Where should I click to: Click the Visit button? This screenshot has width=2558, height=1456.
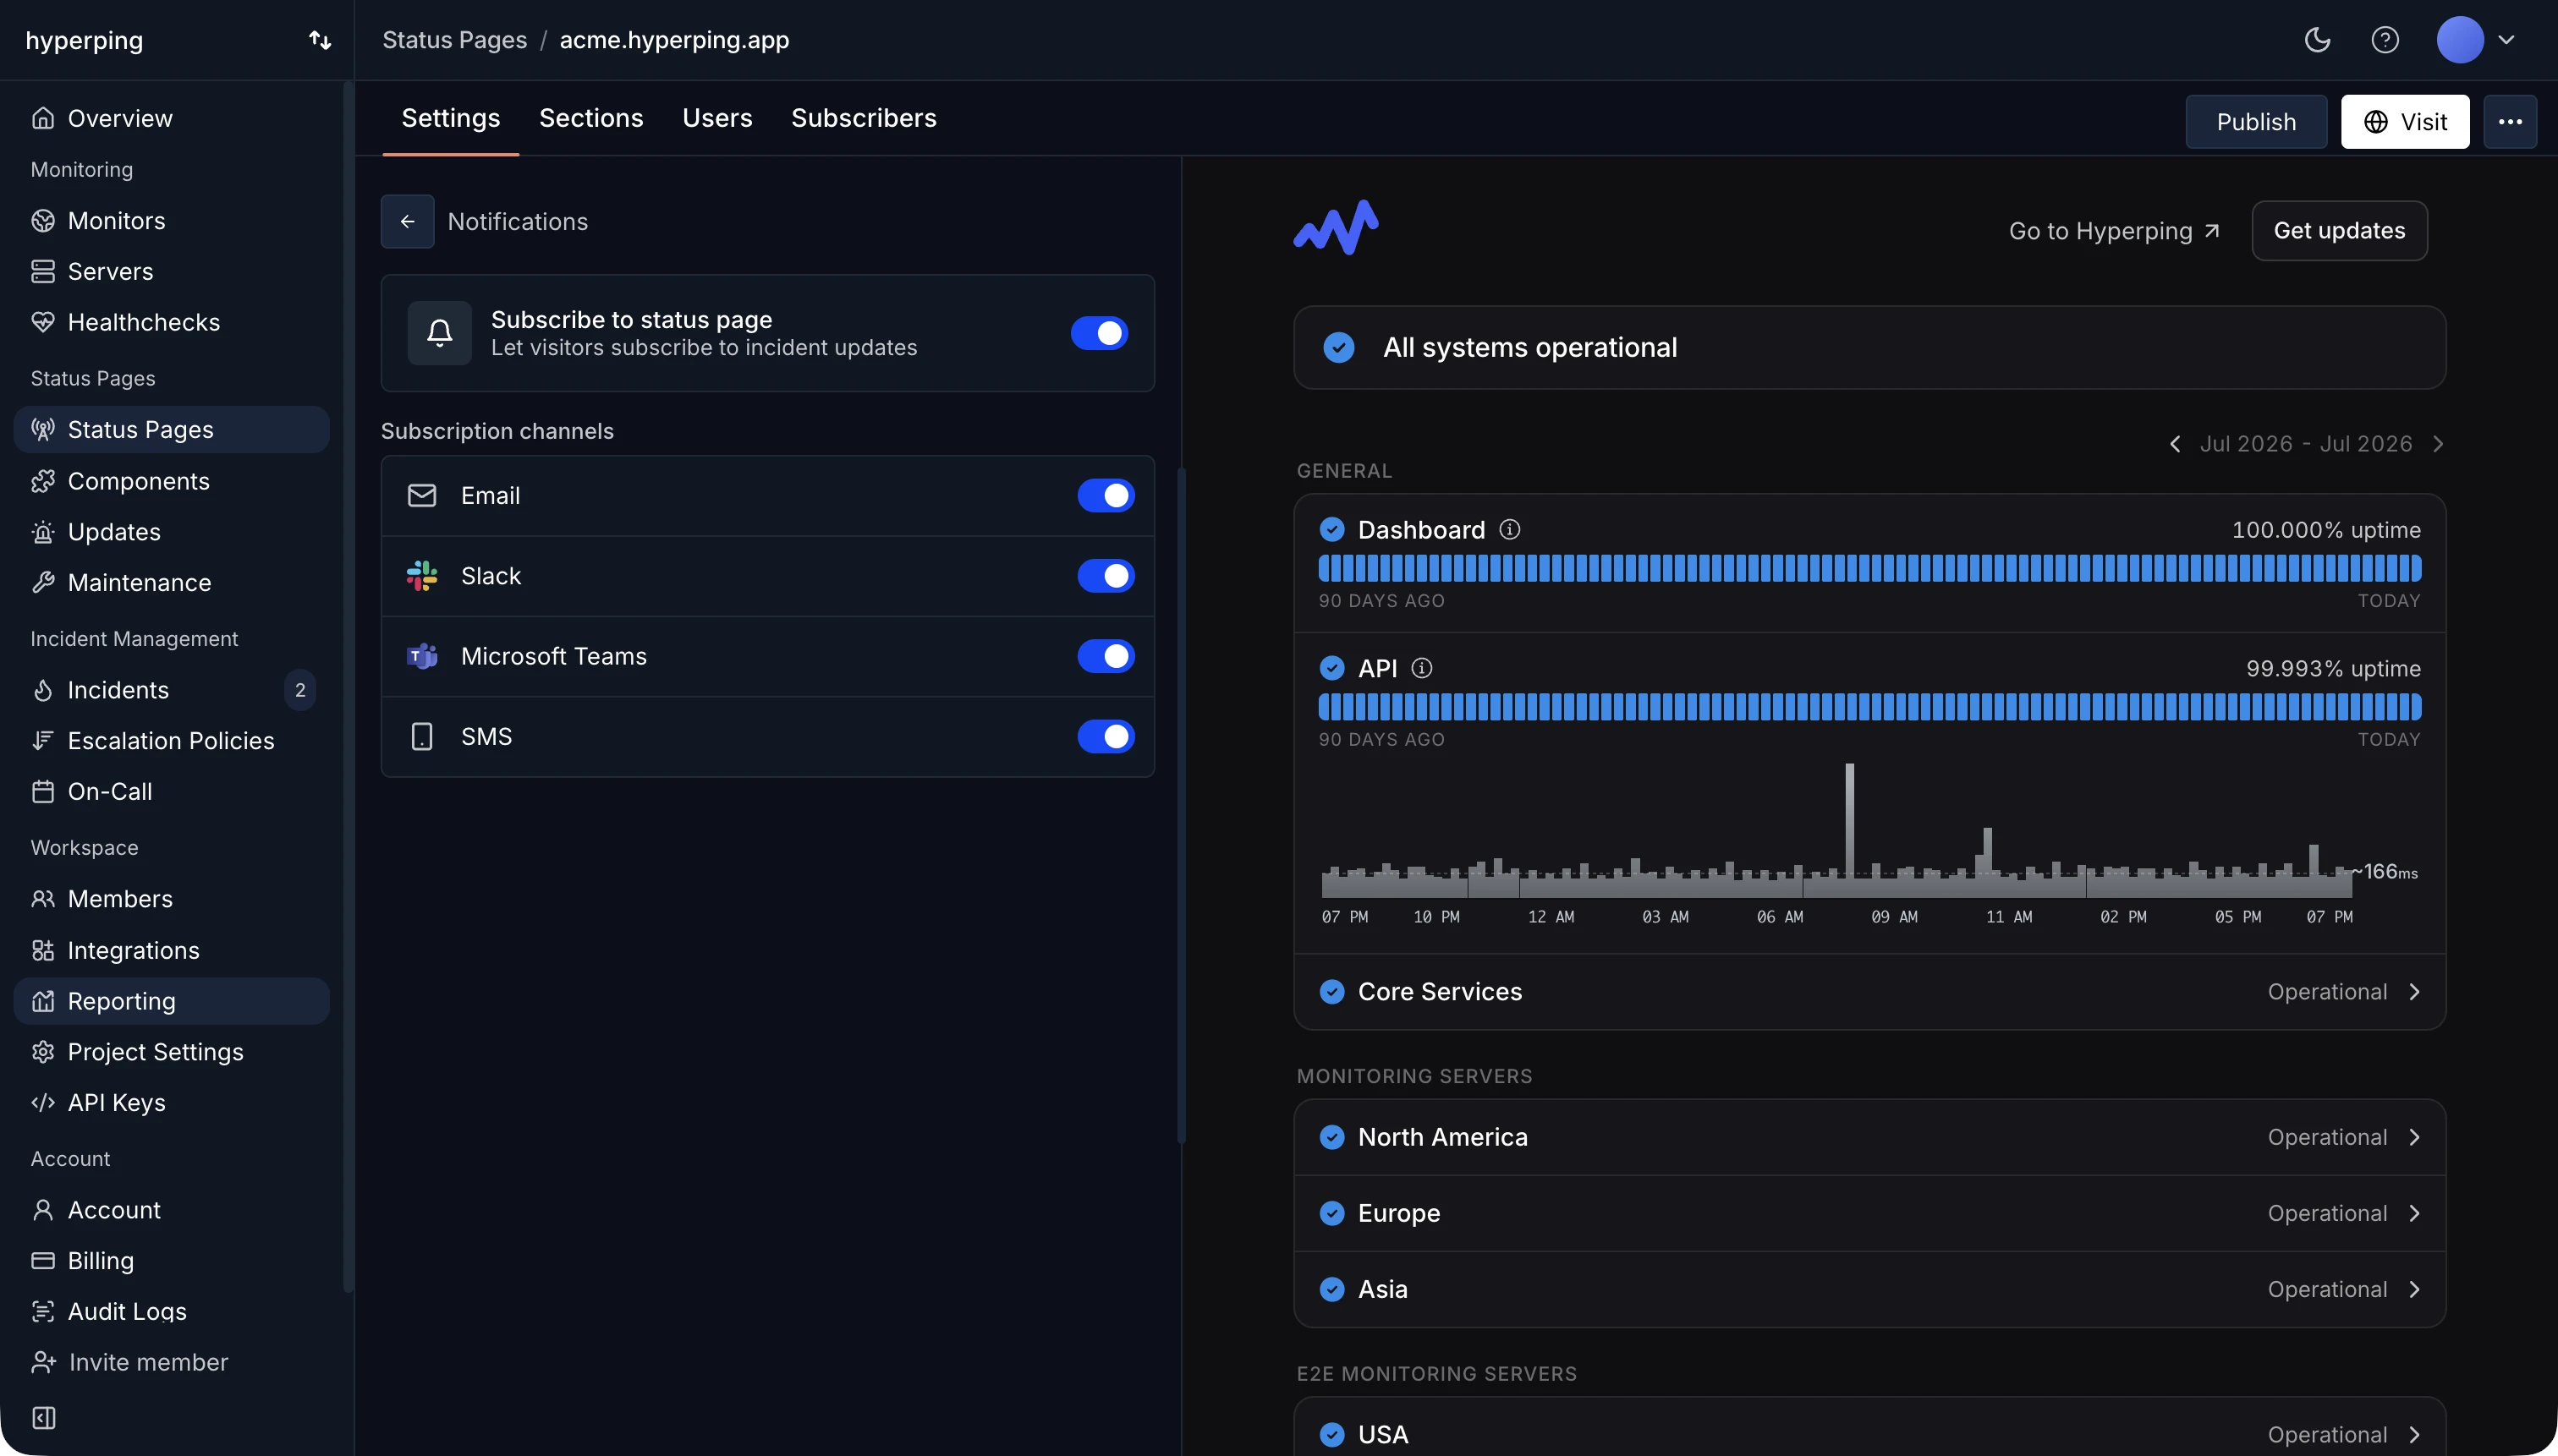click(2405, 122)
